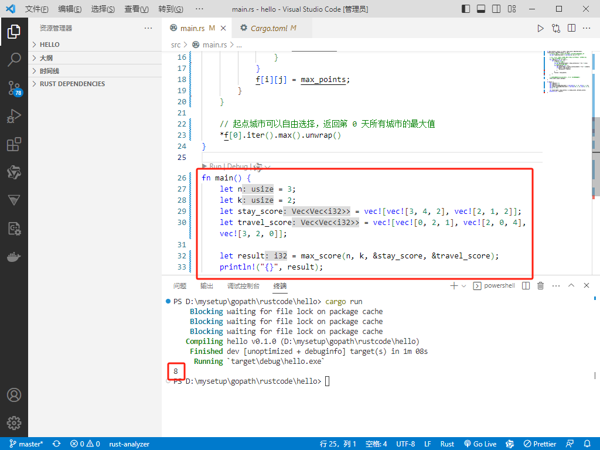600x450 pixels.
Task: Click the Debug code lens above main
Action: tap(237, 166)
